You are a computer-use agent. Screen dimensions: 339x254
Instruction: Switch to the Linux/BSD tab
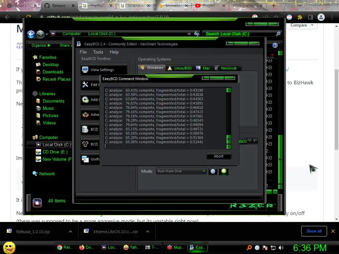180,68
